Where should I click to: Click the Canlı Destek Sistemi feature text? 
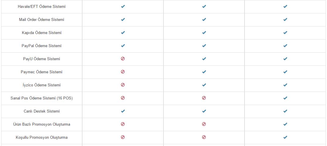click(42, 111)
